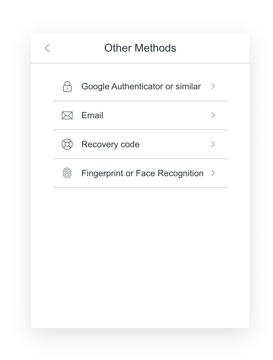The width and height of the screenshot is (273, 360).
Task: Select the "Recovery code" label
Action: [x=110, y=144]
